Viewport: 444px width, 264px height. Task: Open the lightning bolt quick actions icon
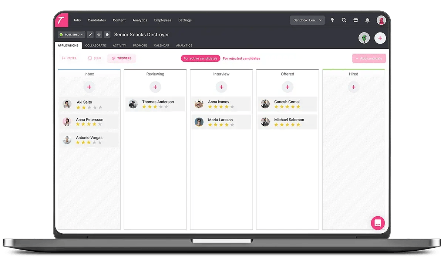(x=332, y=20)
